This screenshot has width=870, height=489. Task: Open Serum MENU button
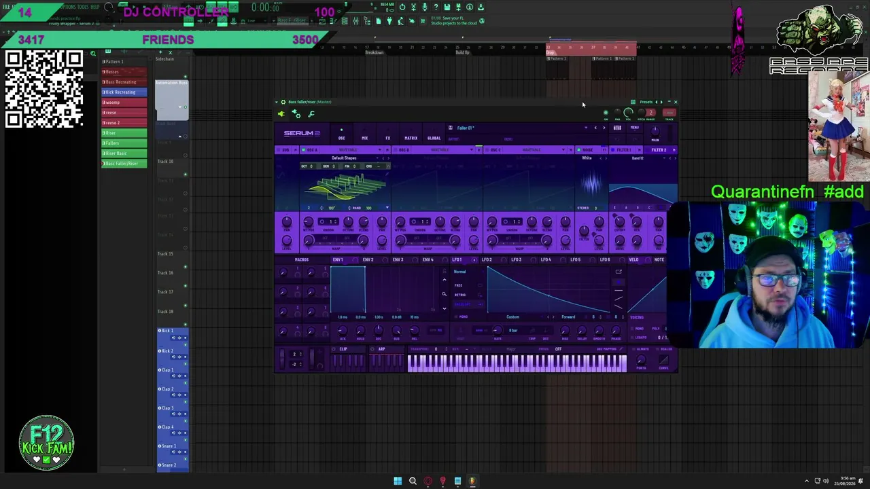[x=634, y=128]
